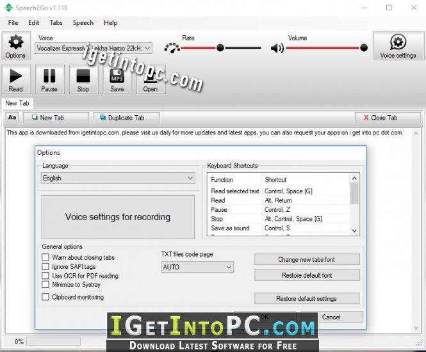Click the volume speaker icon
The width and height of the screenshot is (426, 352).
click(x=277, y=48)
